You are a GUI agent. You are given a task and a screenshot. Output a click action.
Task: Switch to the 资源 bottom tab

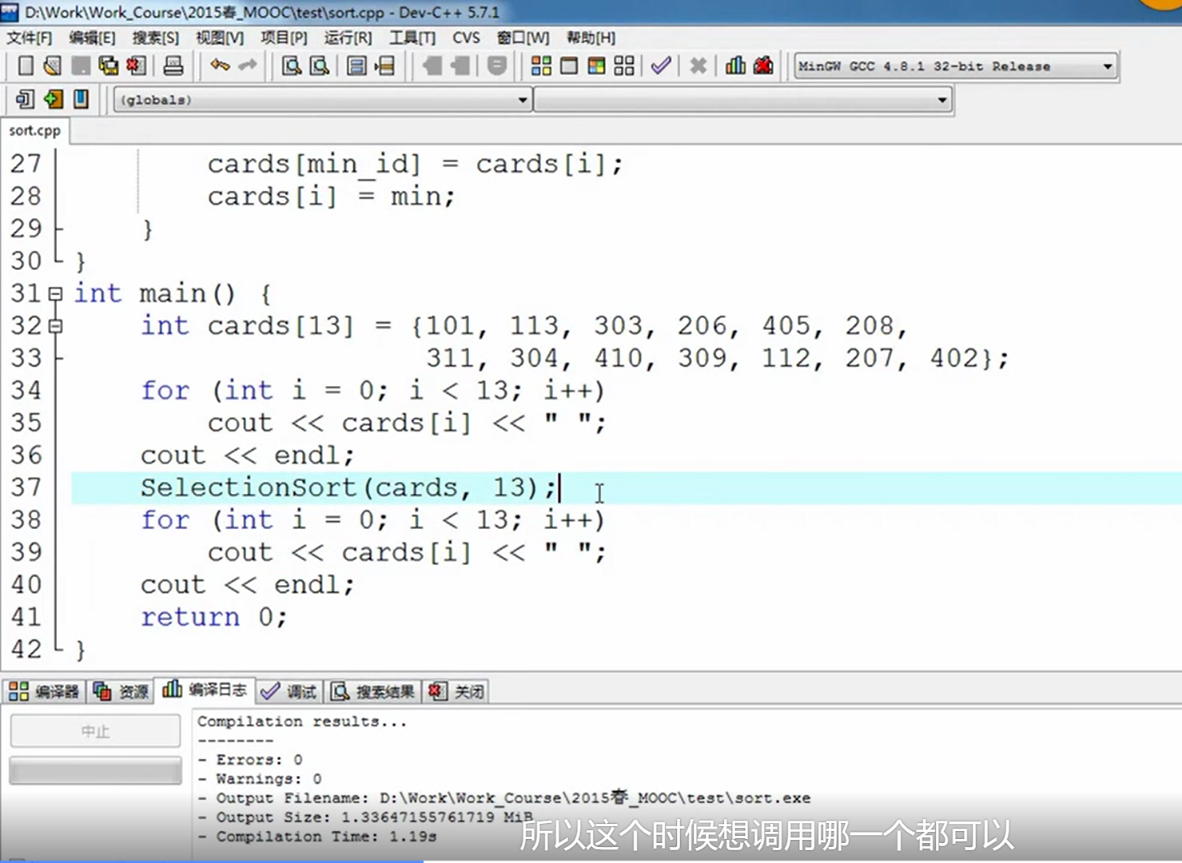tap(120, 691)
